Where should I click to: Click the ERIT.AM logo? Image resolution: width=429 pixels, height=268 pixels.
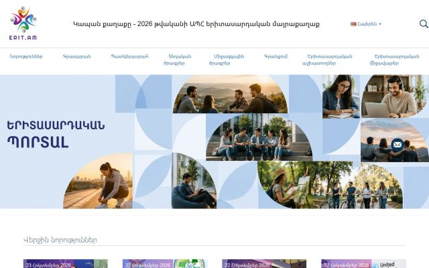(23, 23)
